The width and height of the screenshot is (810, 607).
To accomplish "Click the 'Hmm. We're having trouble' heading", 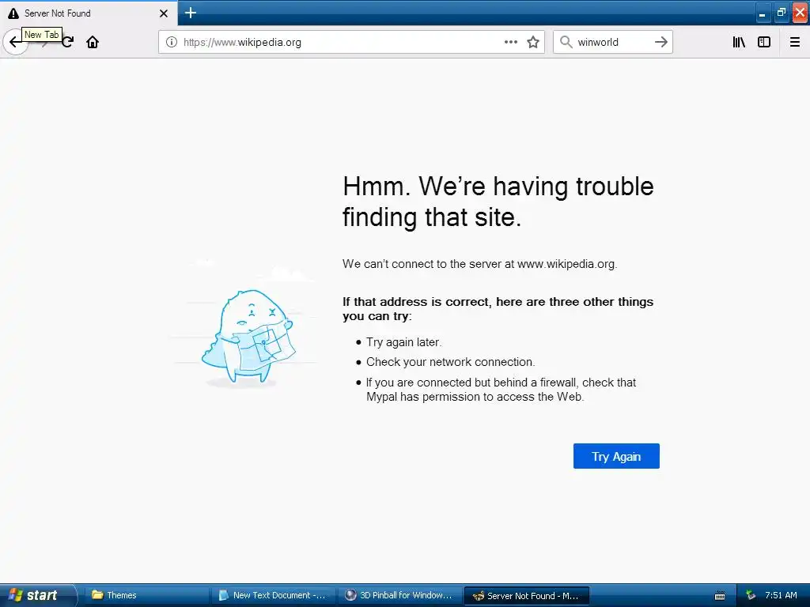I will coord(498,202).
